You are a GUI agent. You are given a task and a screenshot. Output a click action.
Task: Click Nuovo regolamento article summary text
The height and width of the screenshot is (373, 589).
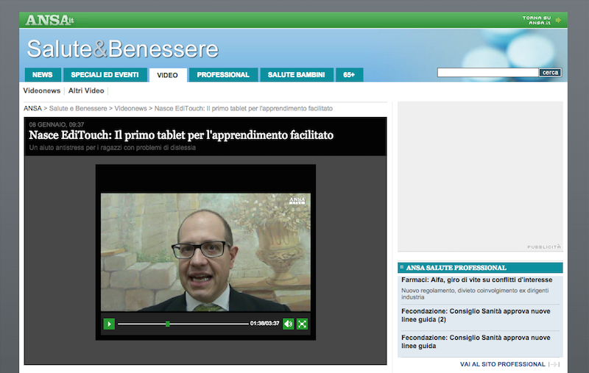point(475,294)
